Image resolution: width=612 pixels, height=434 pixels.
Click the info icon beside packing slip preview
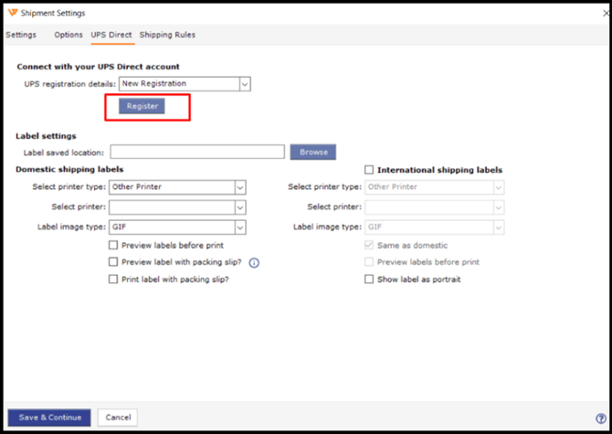255,262
